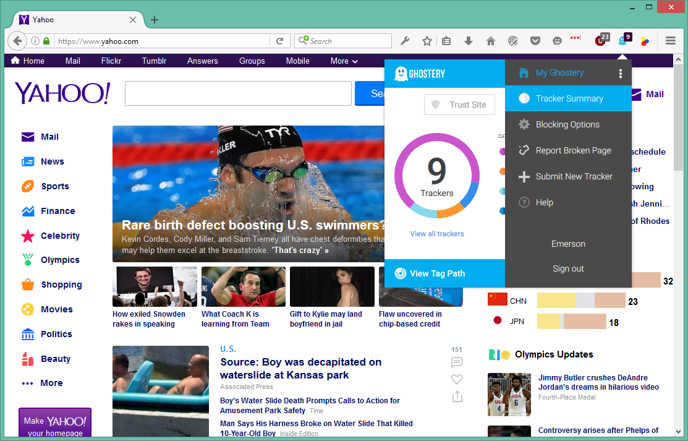Click the browser Home toolbar icon

(x=491, y=41)
